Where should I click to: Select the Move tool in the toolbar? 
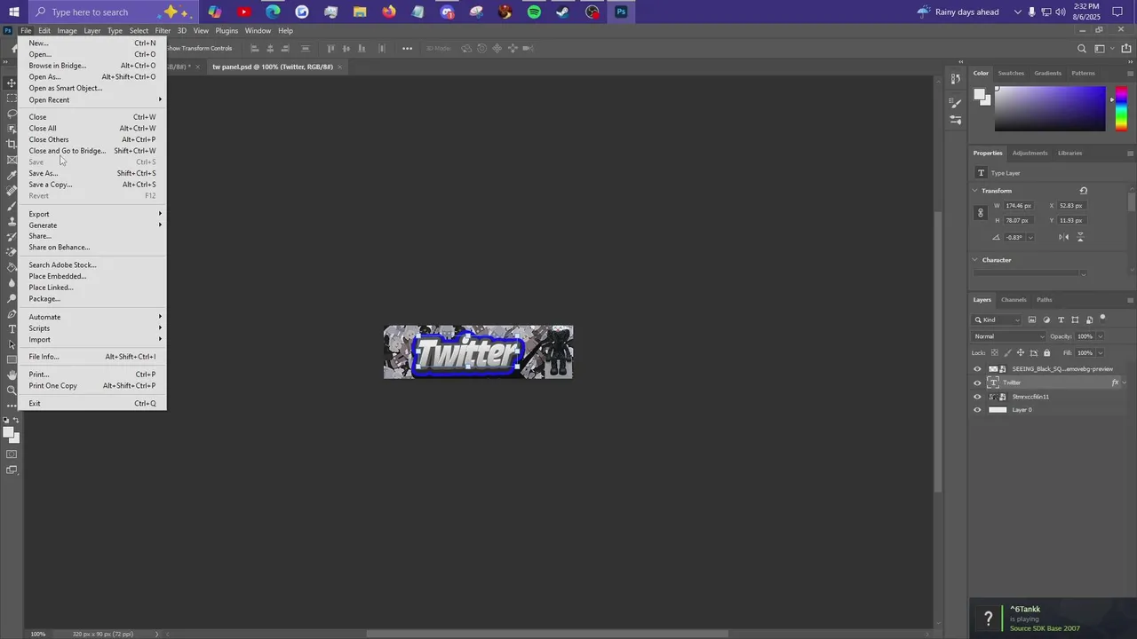[x=12, y=83]
